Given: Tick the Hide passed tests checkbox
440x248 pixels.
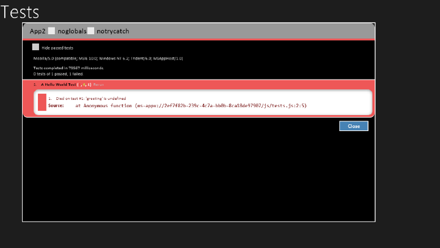Looking at the screenshot, I should pos(35,47).
